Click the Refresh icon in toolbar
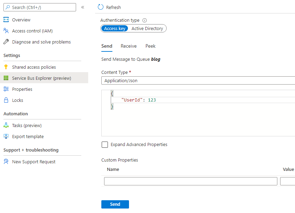 (101, 7)
